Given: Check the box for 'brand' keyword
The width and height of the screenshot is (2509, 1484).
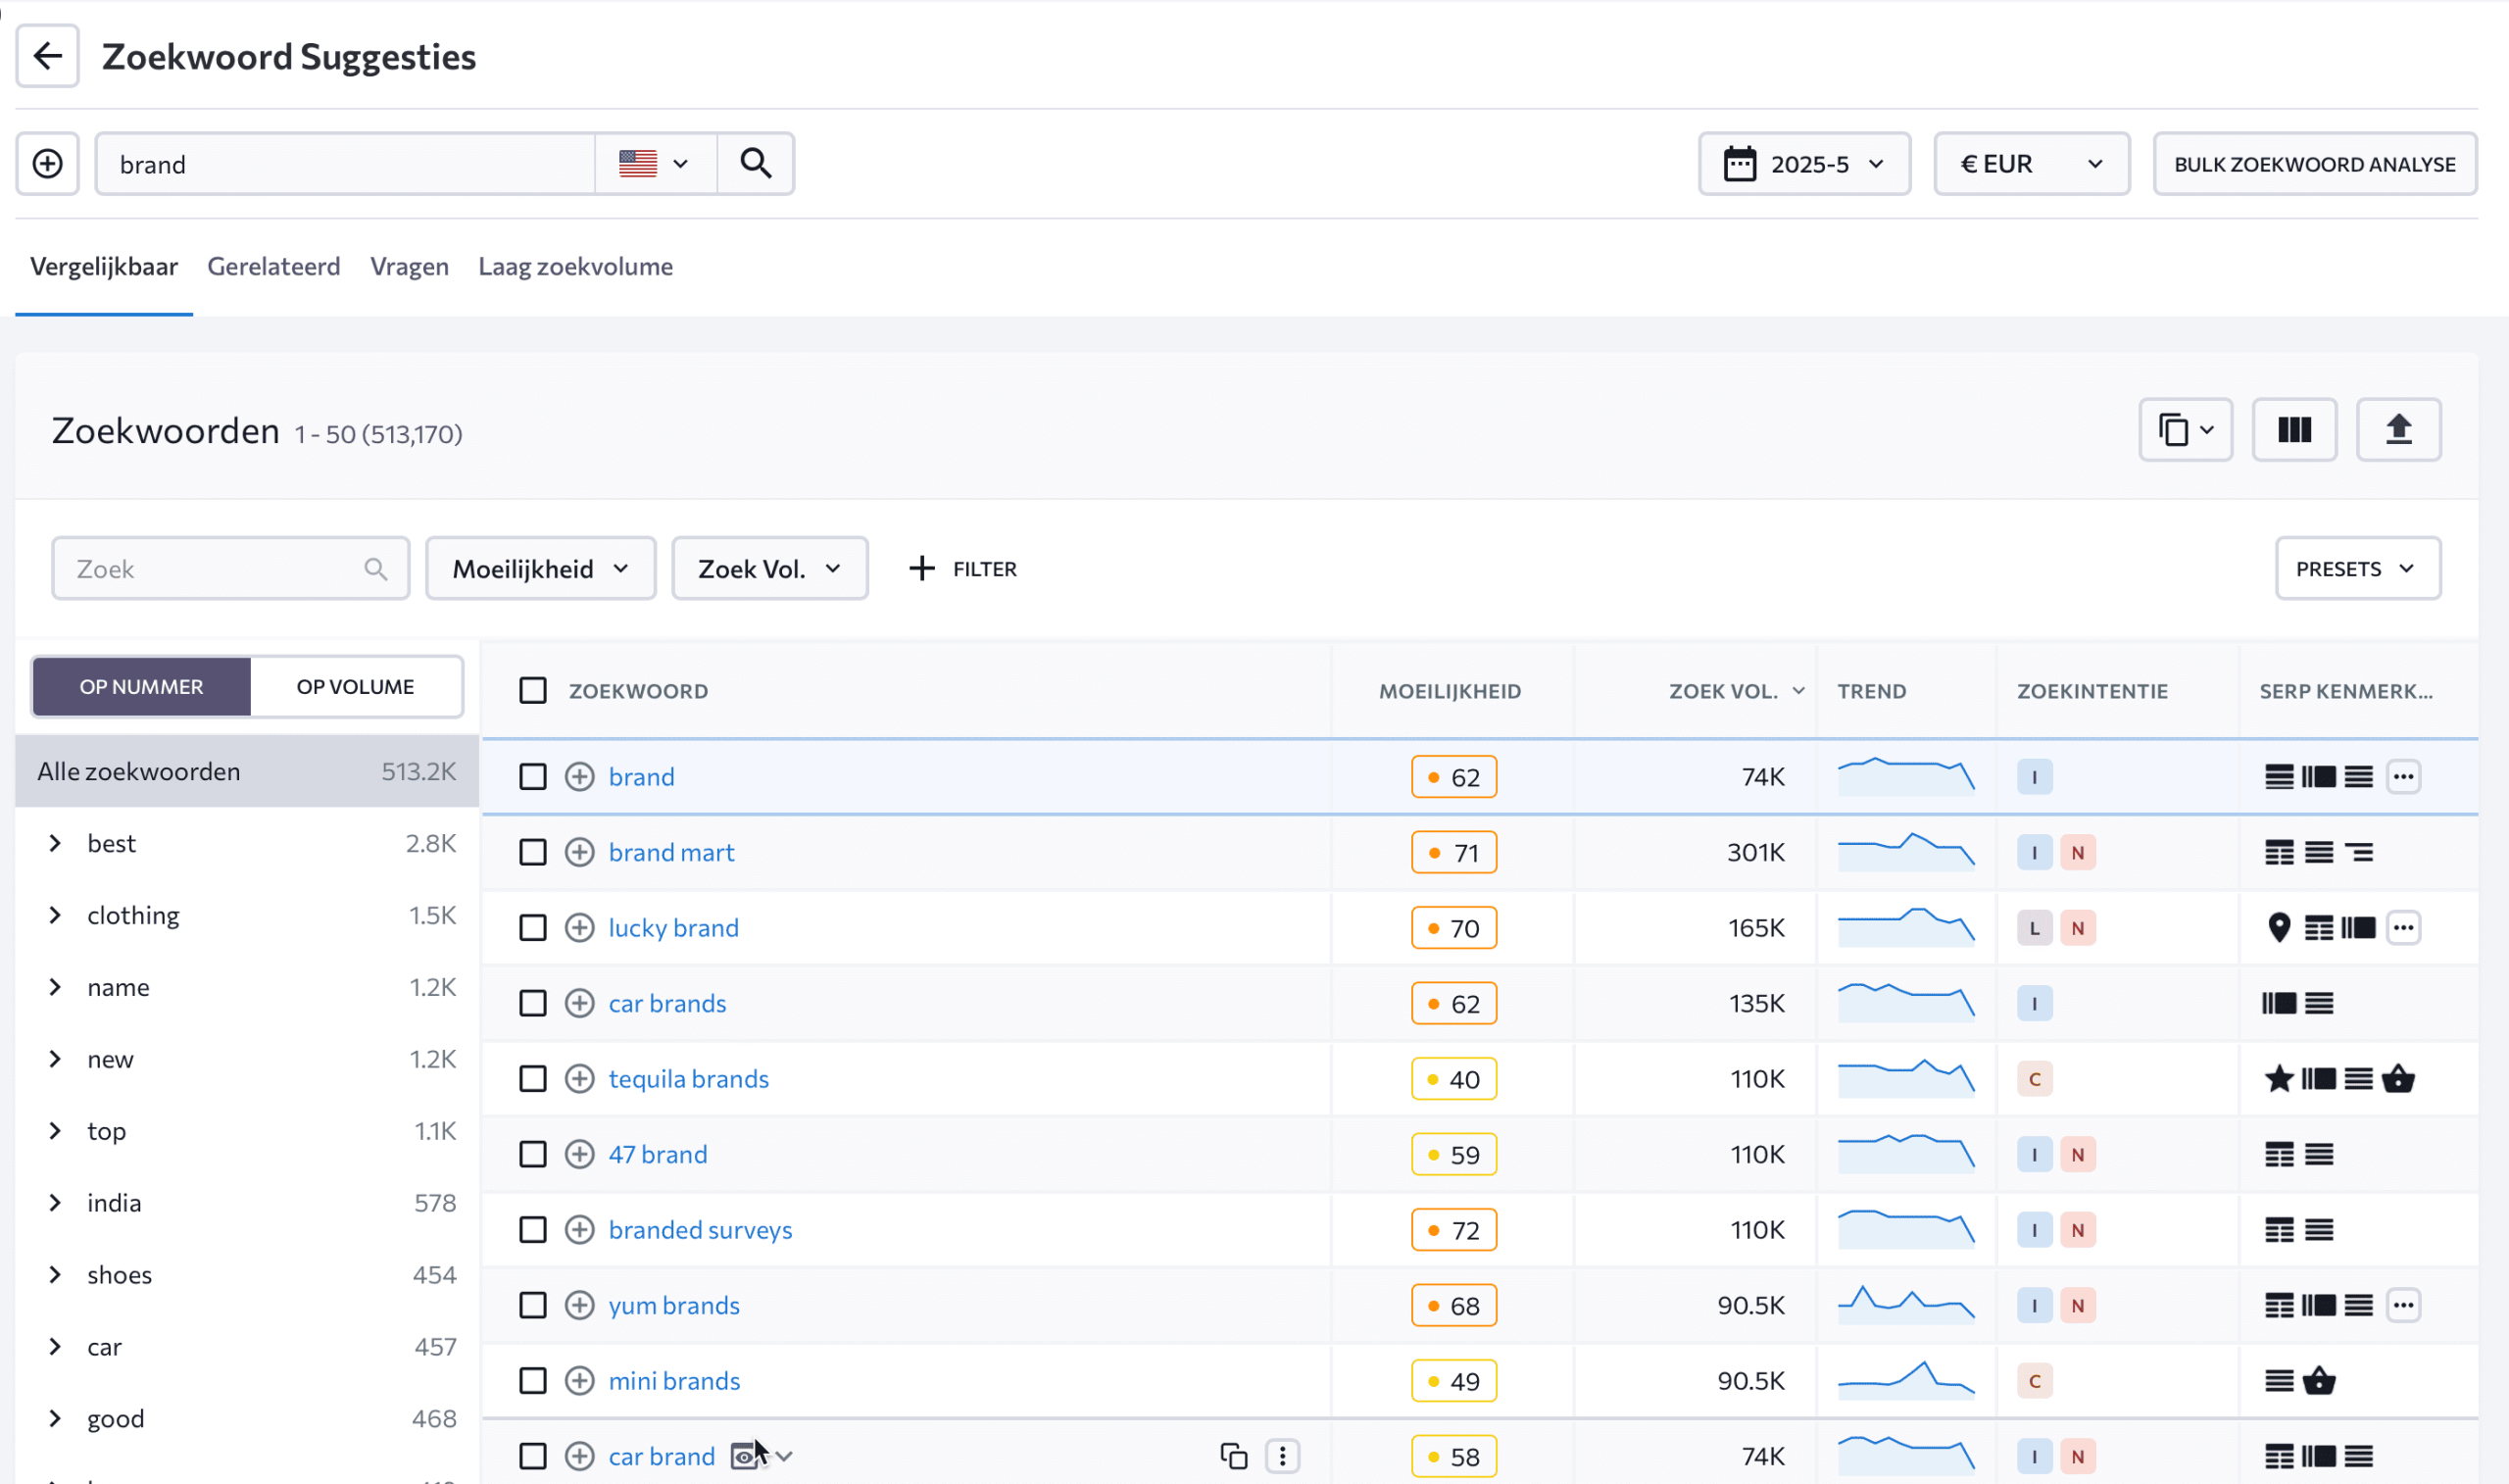Looking at the screenshot, I should click(533, 777).
